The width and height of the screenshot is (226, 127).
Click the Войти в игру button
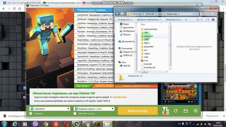pos(138,111)
